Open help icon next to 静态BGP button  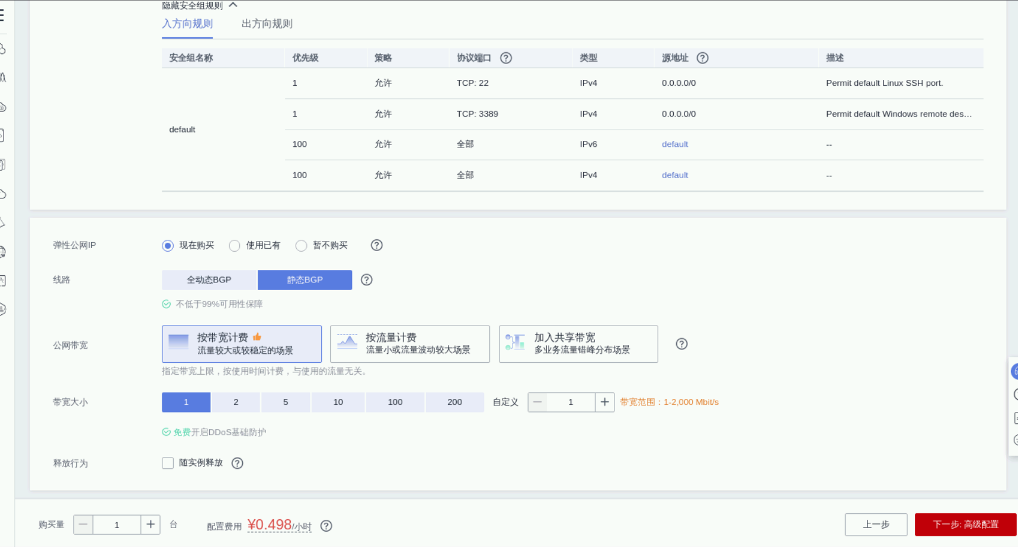tap(367, 280)
